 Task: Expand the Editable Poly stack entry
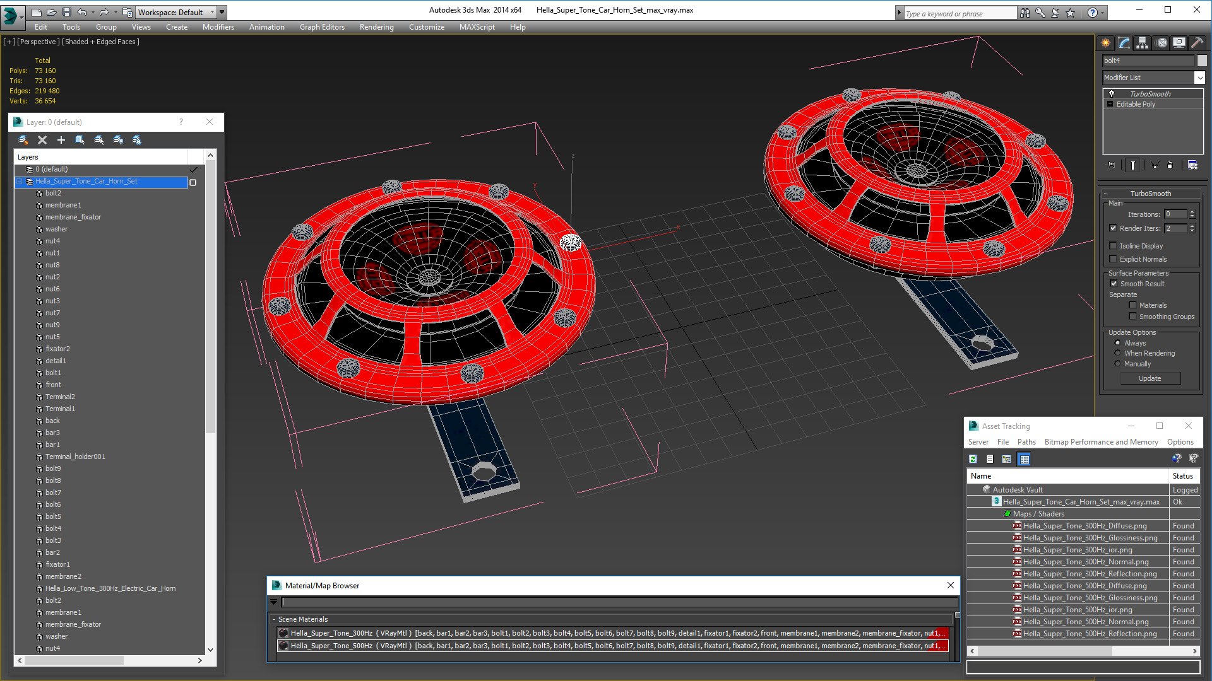point(1110,104)
